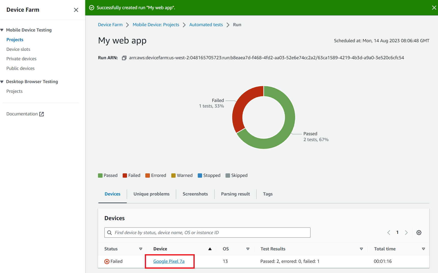Collapse the Desktop Browser Testing section
The image size is (438, 273).
point(2,82)
